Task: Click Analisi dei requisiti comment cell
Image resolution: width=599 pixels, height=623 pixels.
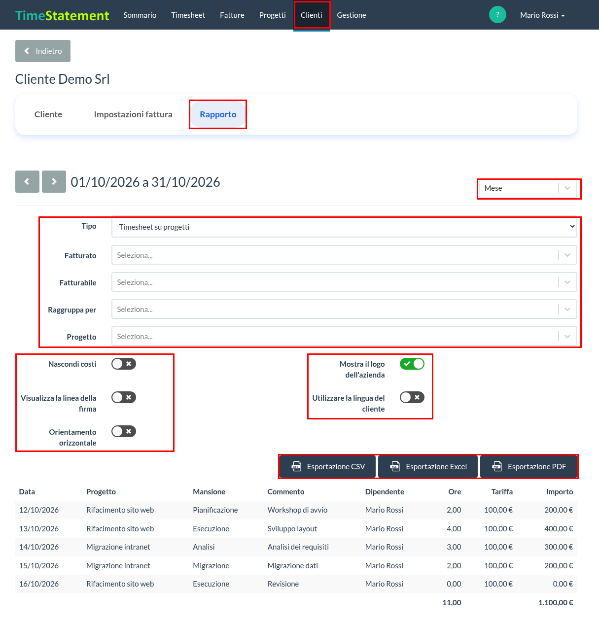Action: [298, 547]
